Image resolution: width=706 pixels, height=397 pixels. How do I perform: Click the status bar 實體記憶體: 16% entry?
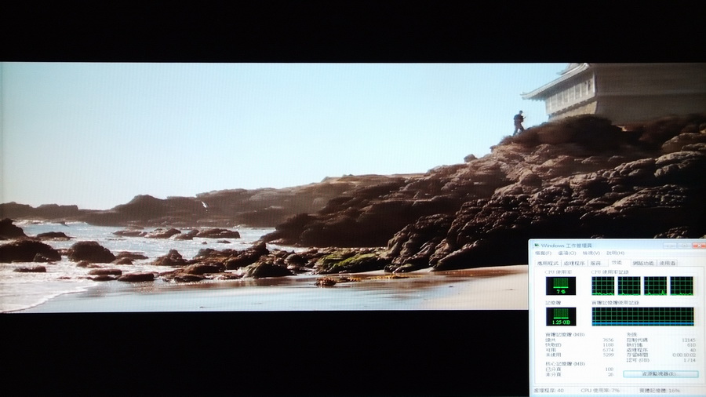tap(659, 390)
